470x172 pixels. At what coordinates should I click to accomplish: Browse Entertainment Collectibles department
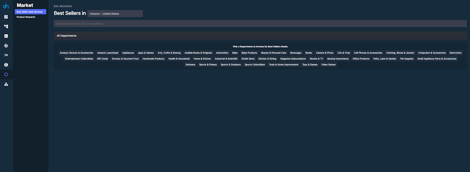79,59
